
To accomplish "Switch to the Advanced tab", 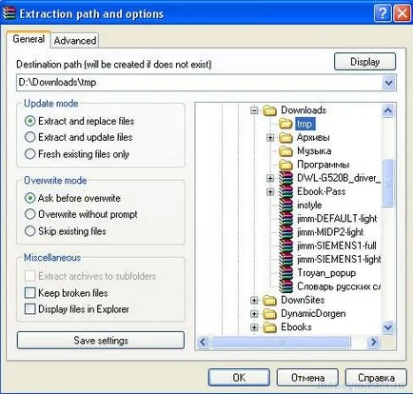I will [x=75, y=41].
